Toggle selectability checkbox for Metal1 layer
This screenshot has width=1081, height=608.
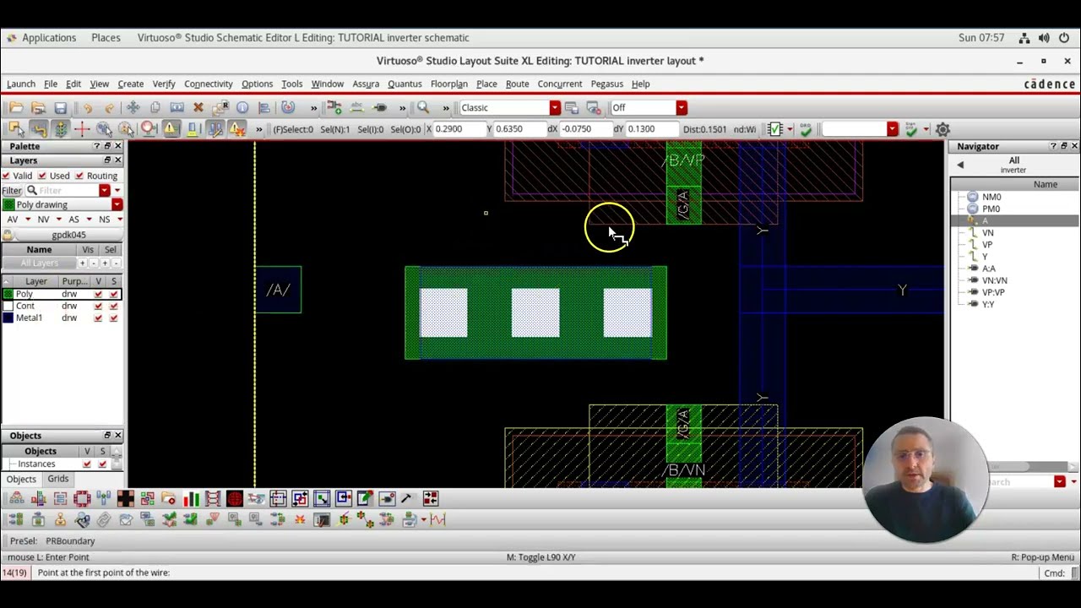click(113, 318)
